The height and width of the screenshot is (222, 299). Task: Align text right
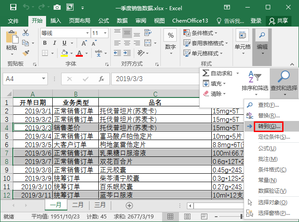click(x=137, y=43)
